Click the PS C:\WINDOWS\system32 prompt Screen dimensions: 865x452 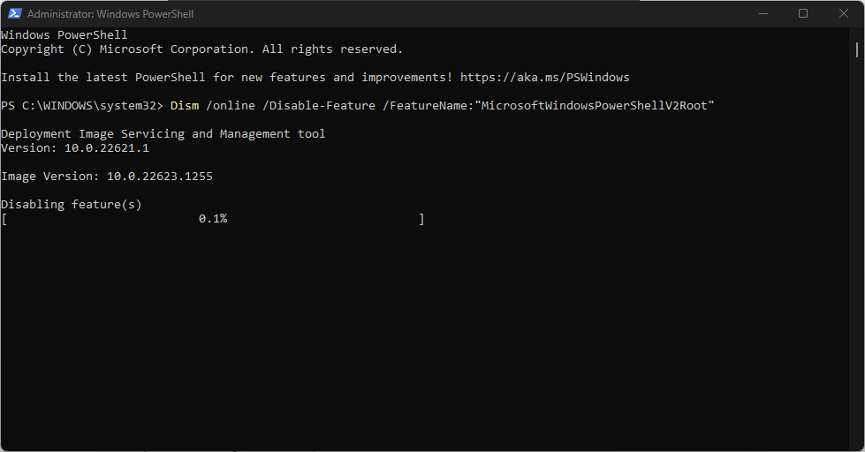click(x=81, y=105)
